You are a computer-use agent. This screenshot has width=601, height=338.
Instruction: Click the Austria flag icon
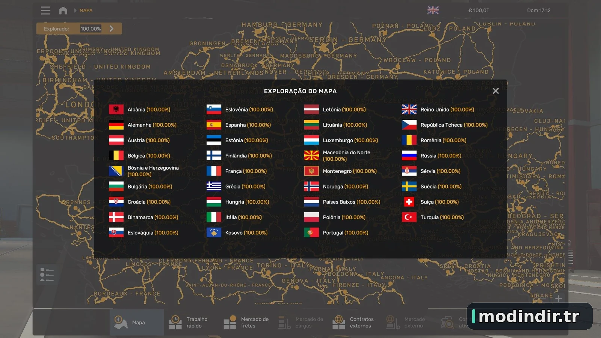[116, 140]
